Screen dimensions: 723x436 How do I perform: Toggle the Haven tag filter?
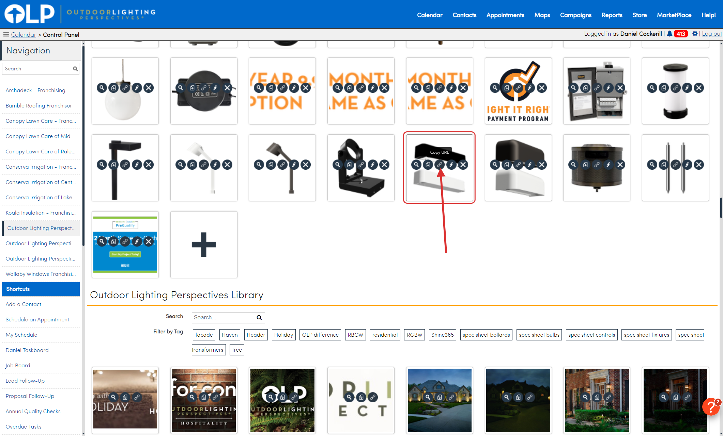[x=230, y=335]
